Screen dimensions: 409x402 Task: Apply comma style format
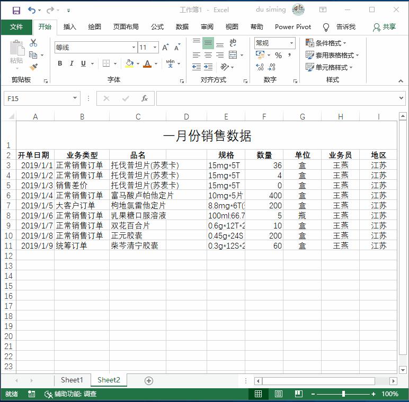(x=290, y=55)
